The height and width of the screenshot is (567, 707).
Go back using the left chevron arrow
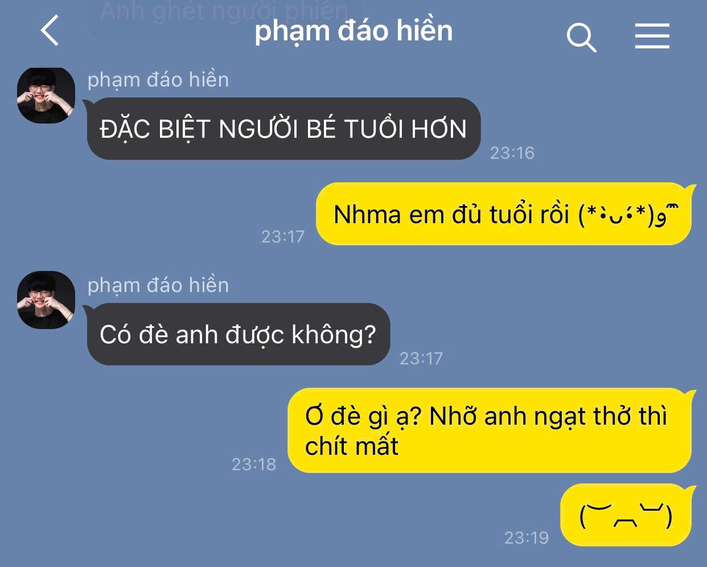click(x=50, y=31)
